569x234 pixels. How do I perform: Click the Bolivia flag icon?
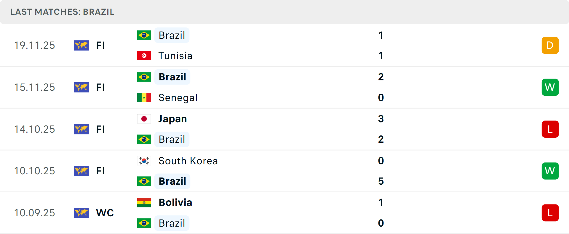click(144, 203)
